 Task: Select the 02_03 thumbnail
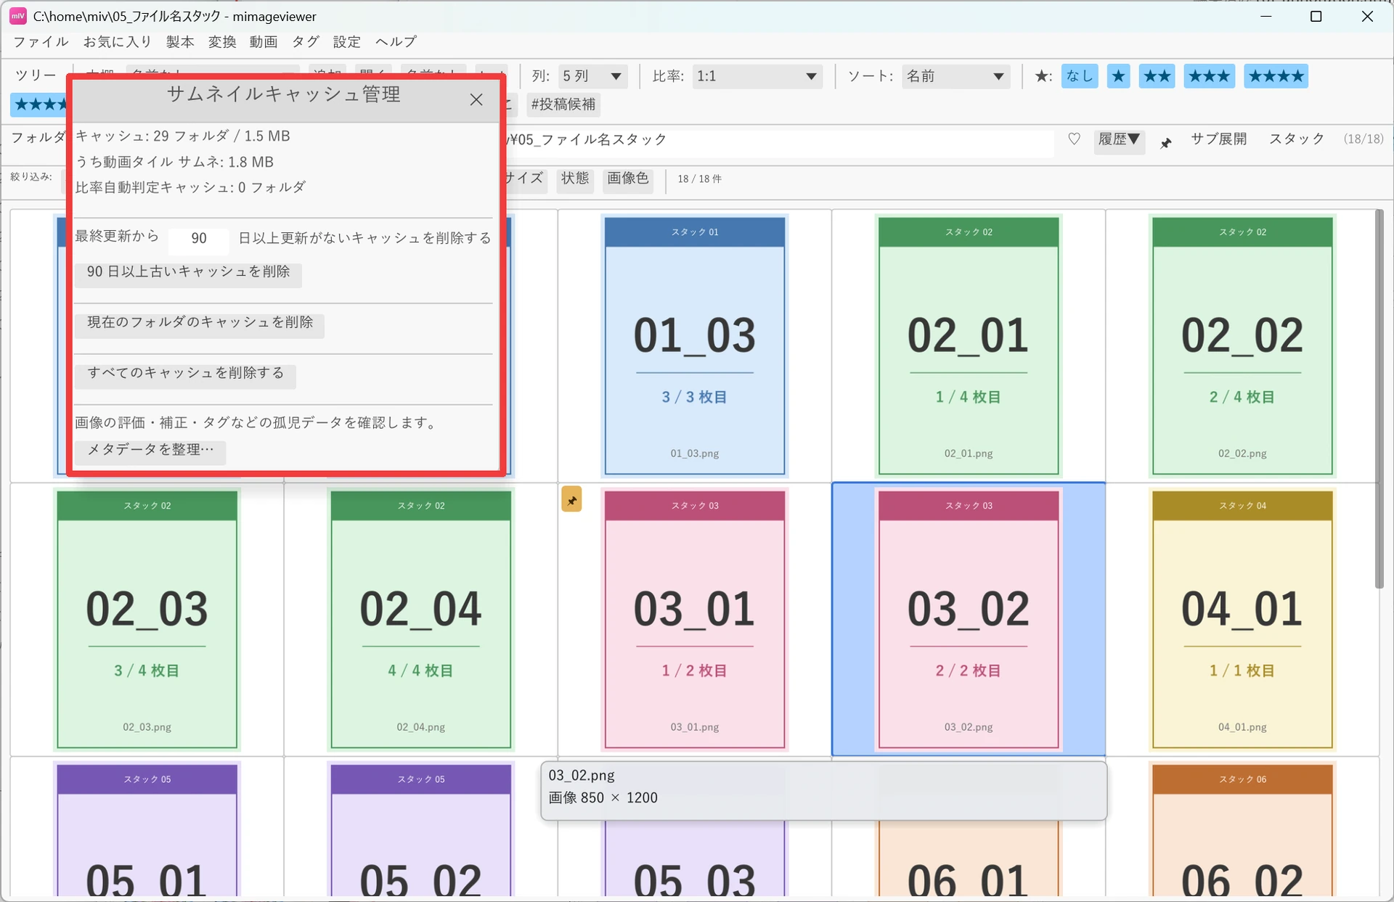[147, 619]
